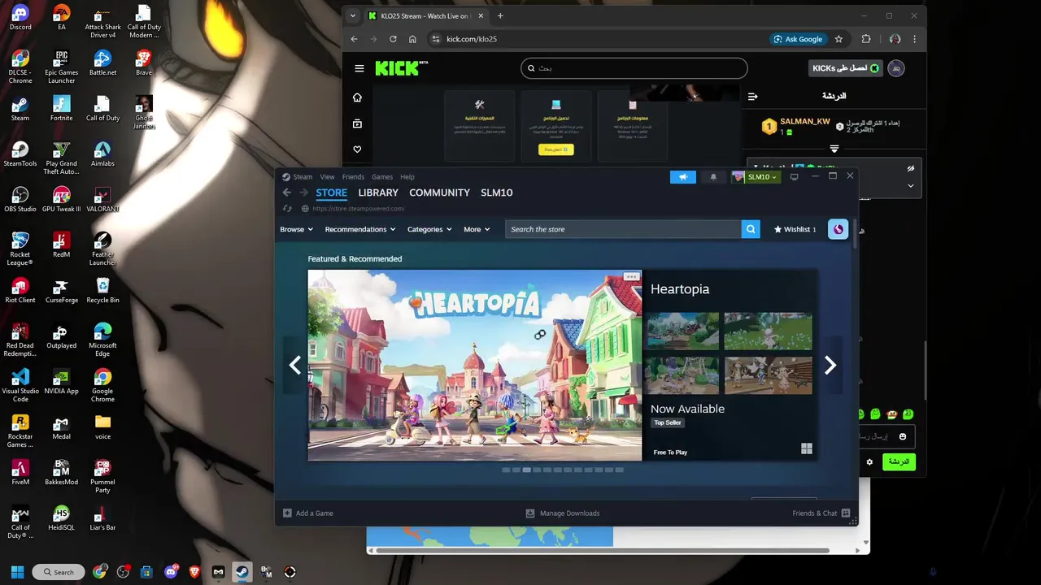This screenshot has height=585, width=1041.
Task: Show next featured game with right arrow
Action: pos(830,366)
